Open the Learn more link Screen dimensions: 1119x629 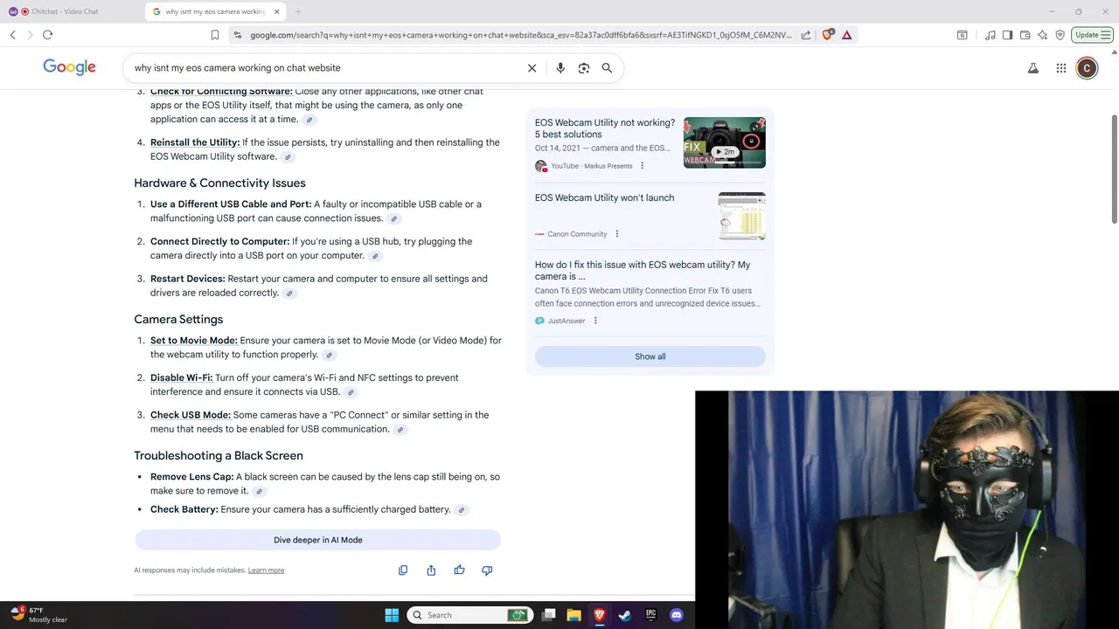(x=266, y=570)
